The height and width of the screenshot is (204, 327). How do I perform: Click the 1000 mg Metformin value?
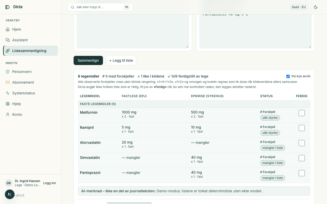[x=129, y=112]
